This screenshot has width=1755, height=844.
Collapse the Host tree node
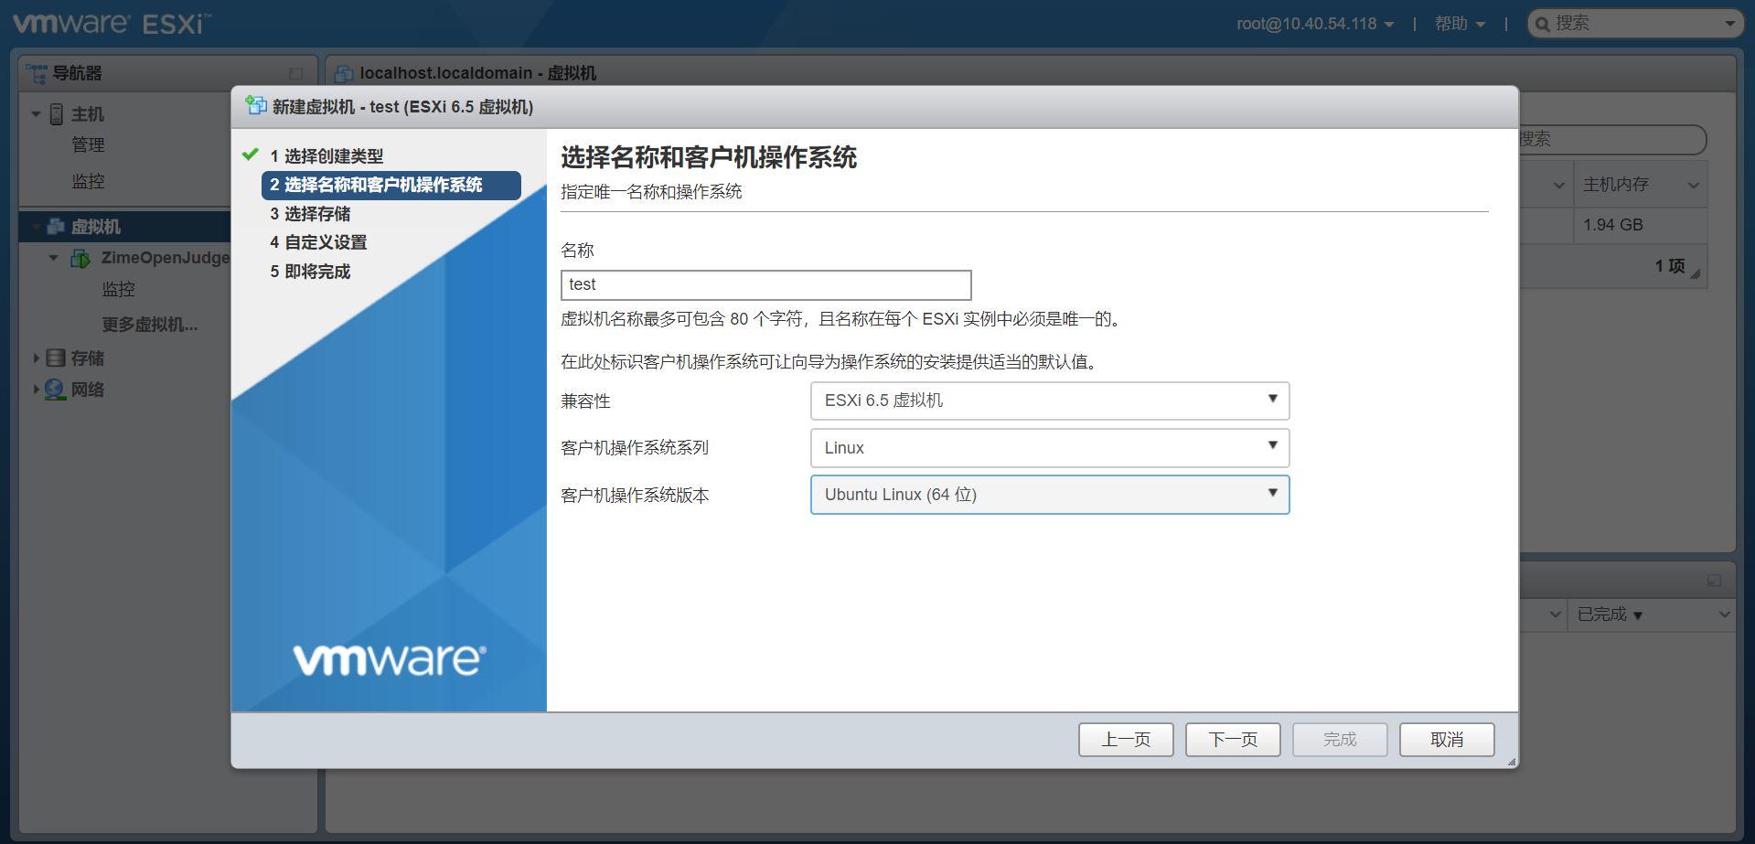point(36,114)
